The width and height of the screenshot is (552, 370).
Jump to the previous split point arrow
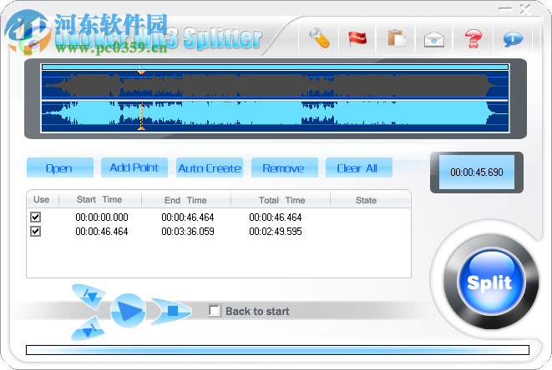(89, 296)
